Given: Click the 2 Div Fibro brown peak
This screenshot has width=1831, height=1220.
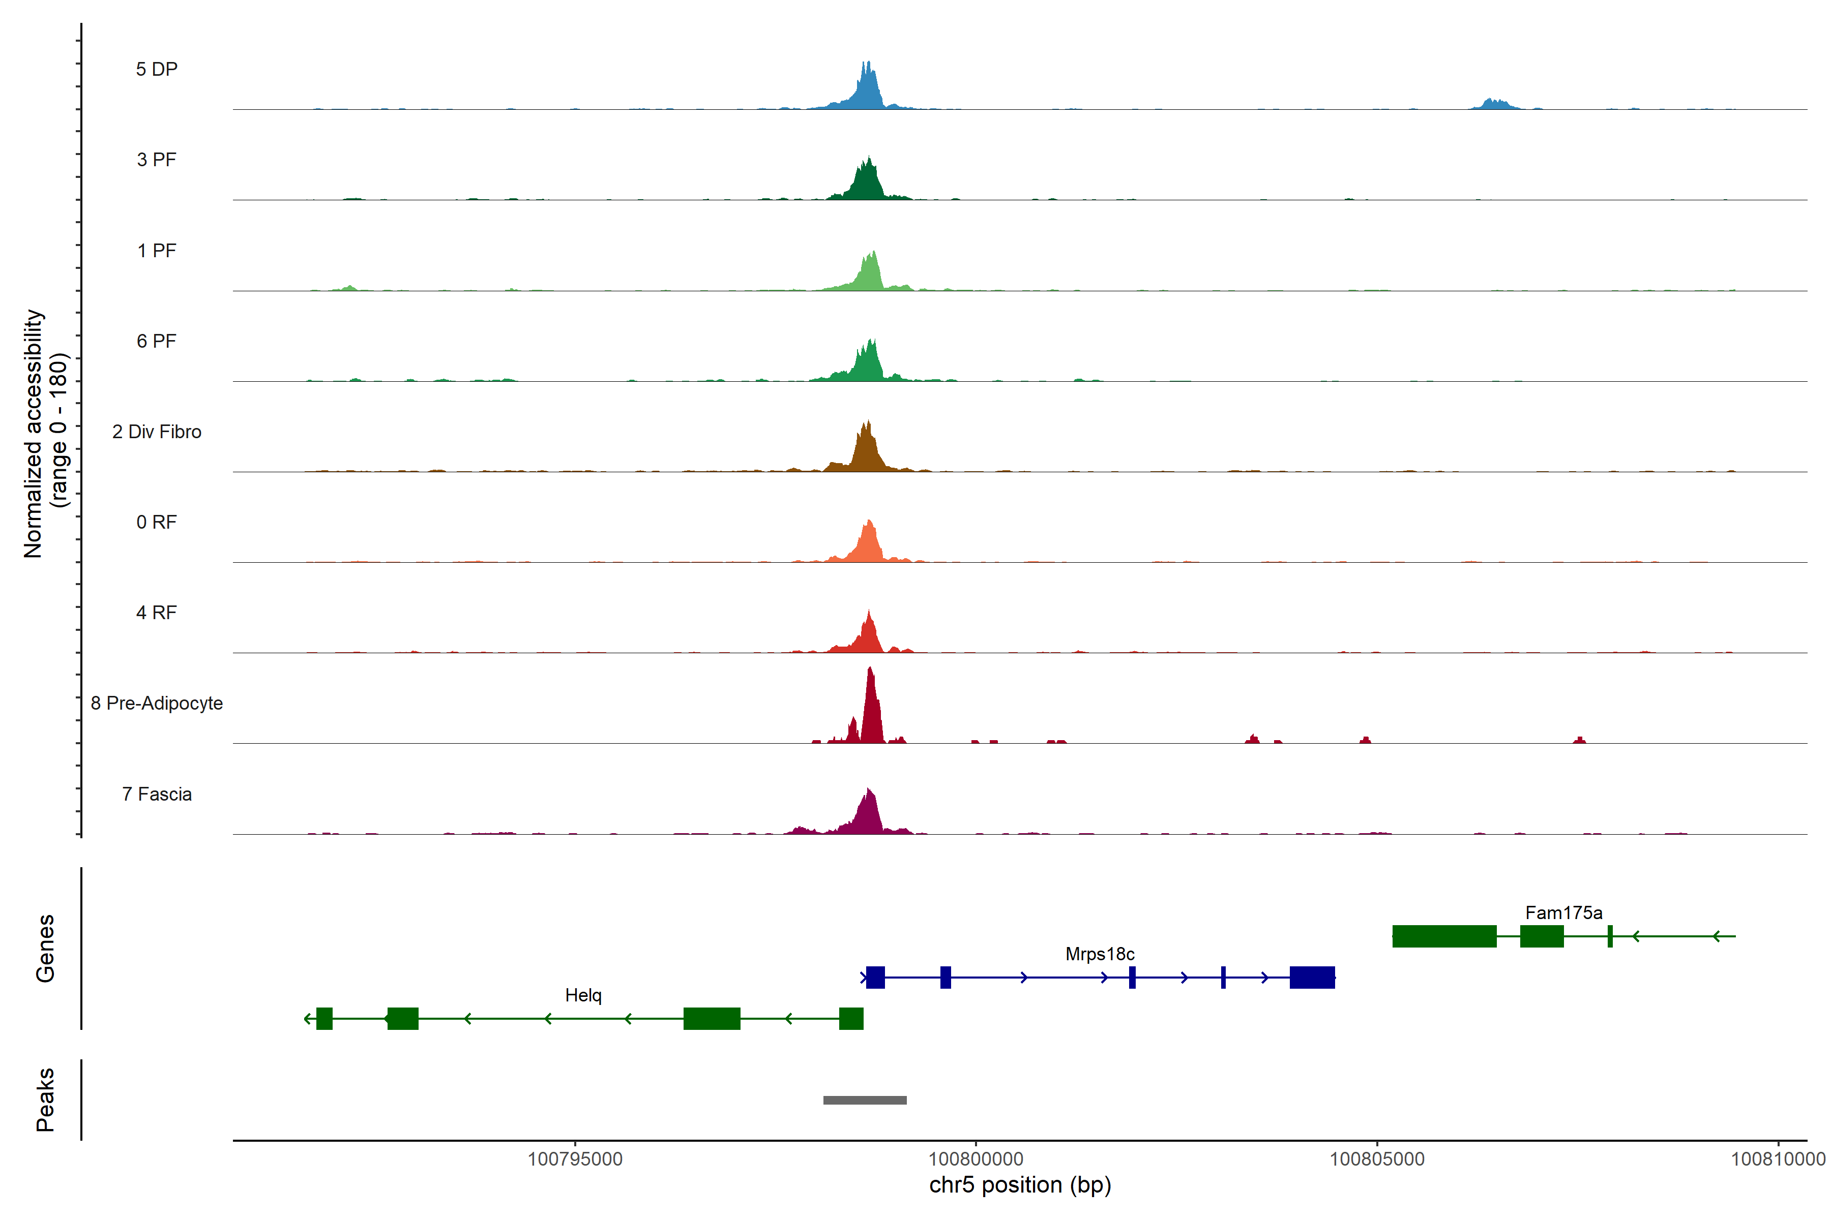Looking at the screenshot, I should point(867,451).
